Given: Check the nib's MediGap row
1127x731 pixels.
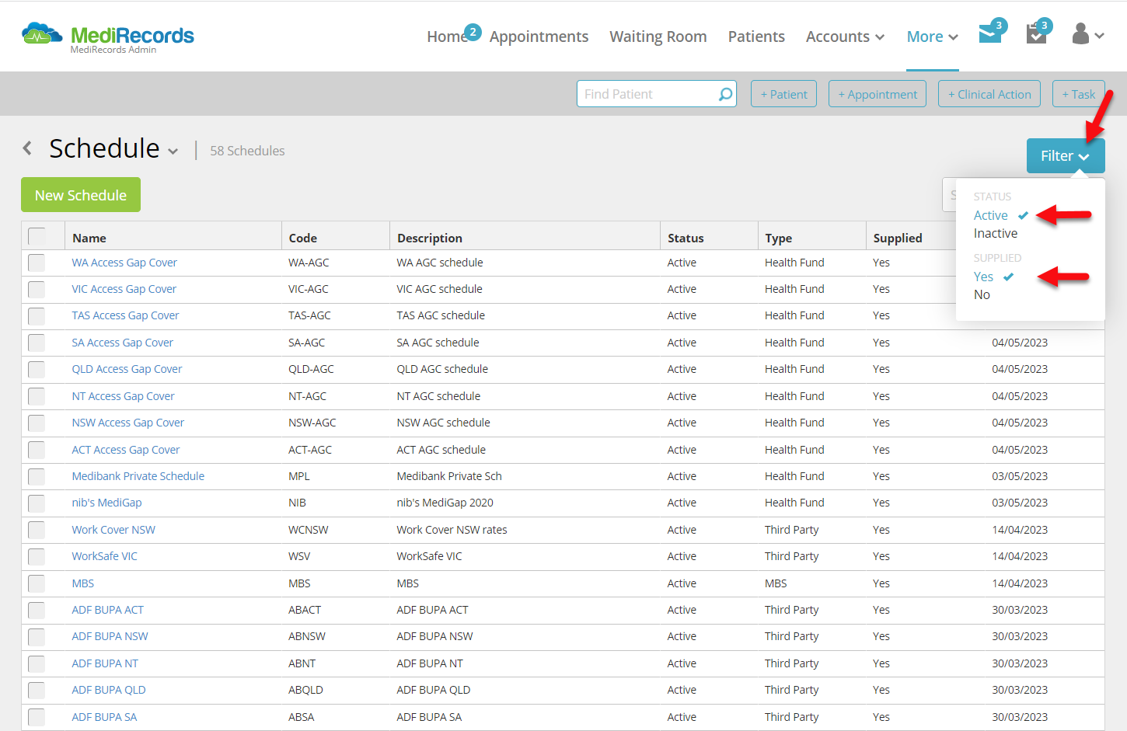Looking at the screenshot, I should [37, 503].
